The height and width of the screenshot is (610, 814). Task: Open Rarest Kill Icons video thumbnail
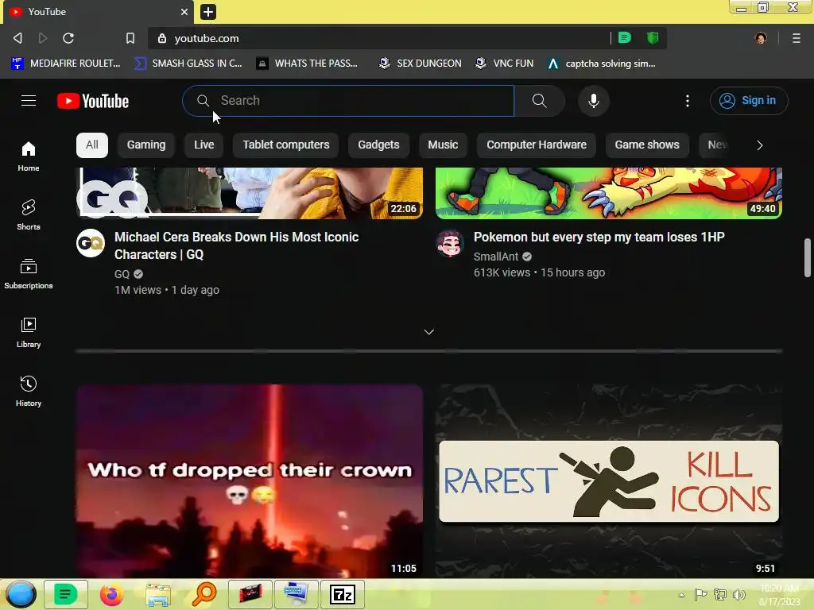pos(608,481)
